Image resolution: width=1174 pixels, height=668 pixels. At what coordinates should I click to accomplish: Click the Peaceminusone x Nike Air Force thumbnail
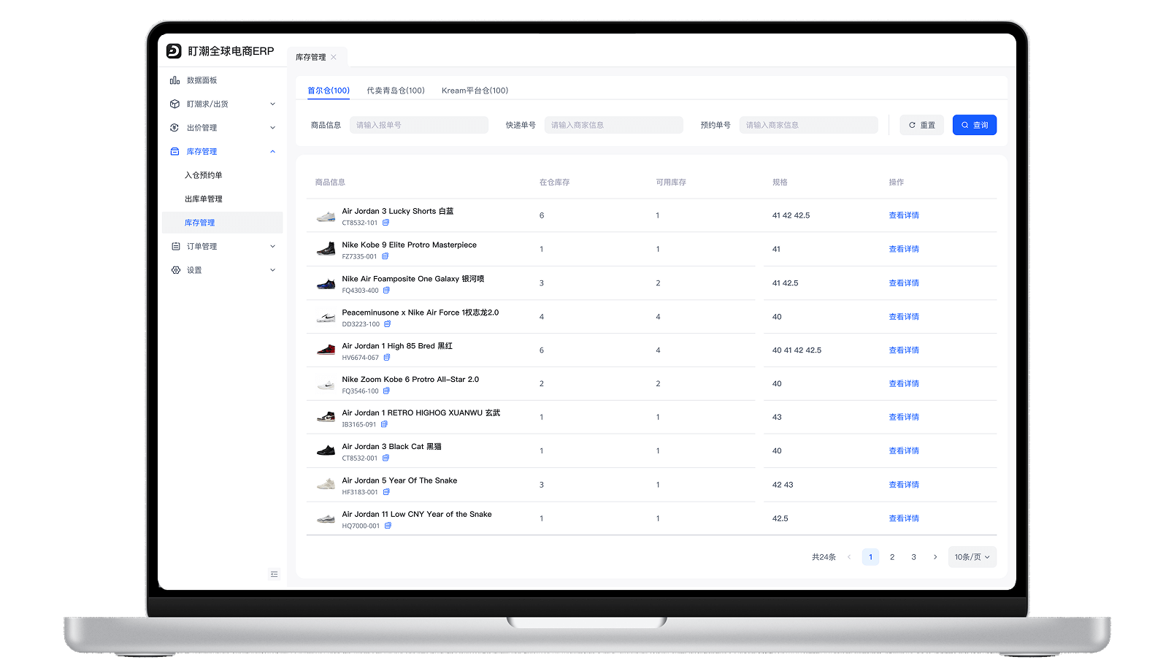pyautogui.click(x=326, y=317)
